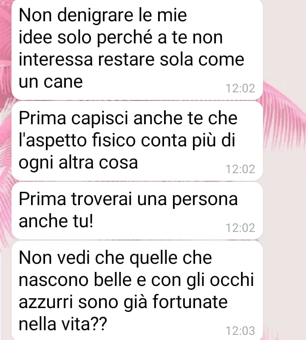Tap the words 'l'aspetto fisico conta più di'

[127, 140]
